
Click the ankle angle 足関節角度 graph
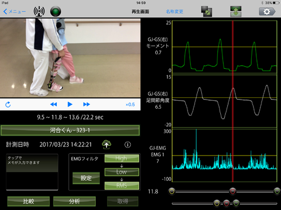click(x=225, y=101)
